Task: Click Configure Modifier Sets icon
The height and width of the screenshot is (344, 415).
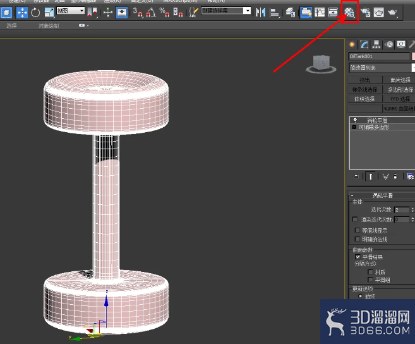Action: pyautogui.click(x=411, y=176)
